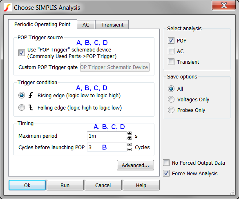
Task: Close the Choose SIMPLIS Analysis dialog
Action: pos(223,5)
